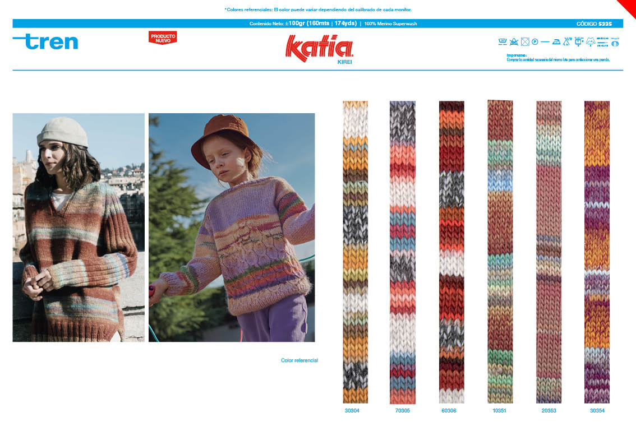
Task: Click the do-not-bleach triangle symbol
Action: pos(513,41)
